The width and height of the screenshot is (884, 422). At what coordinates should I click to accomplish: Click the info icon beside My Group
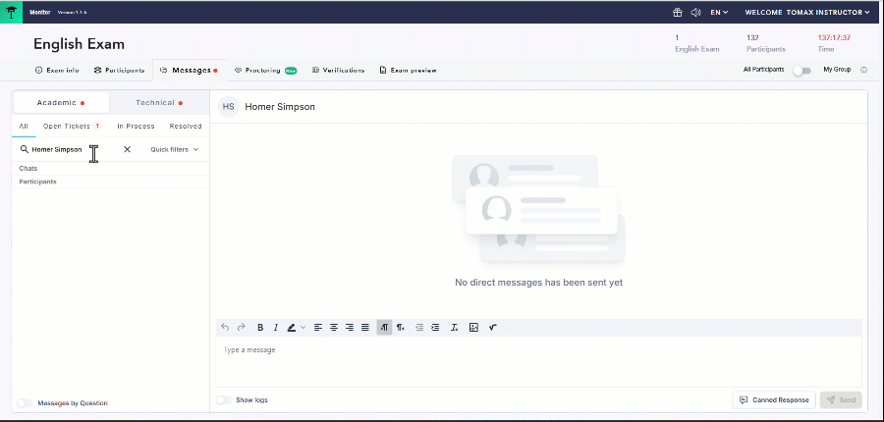click(863, 70)
